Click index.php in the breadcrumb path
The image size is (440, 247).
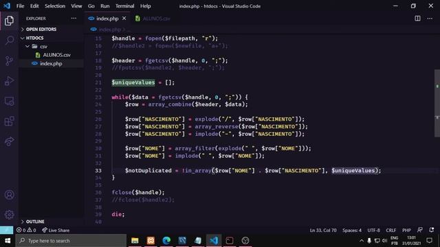tap(110, 30)
